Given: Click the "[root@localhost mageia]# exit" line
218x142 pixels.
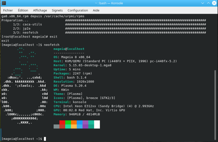Looking at the screenshot, I should (x=29, y=37).
